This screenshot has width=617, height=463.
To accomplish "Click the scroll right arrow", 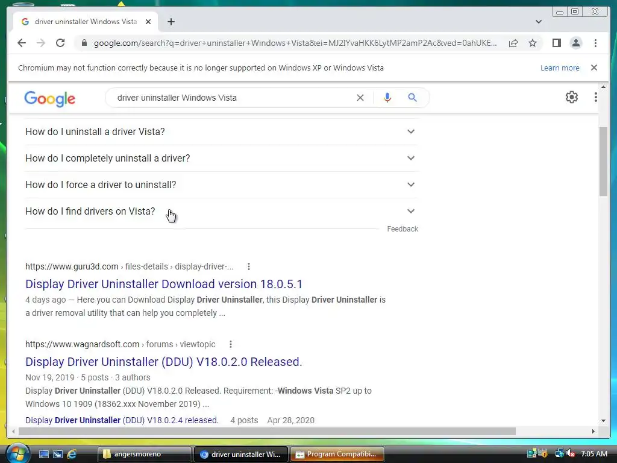I will point(594,432).
